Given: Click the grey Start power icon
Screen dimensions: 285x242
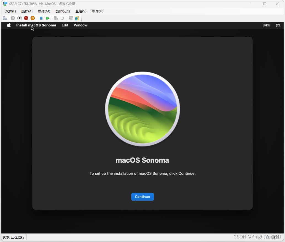Looking at the screenshot, I should (13, 18).
